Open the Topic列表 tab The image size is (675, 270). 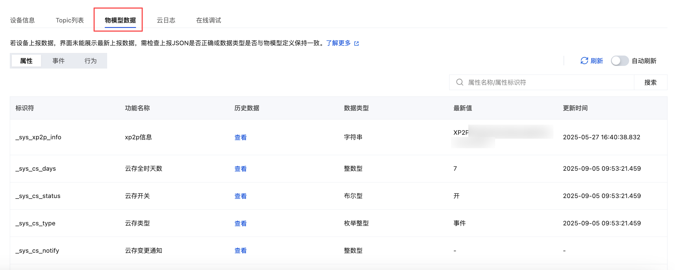70,20
